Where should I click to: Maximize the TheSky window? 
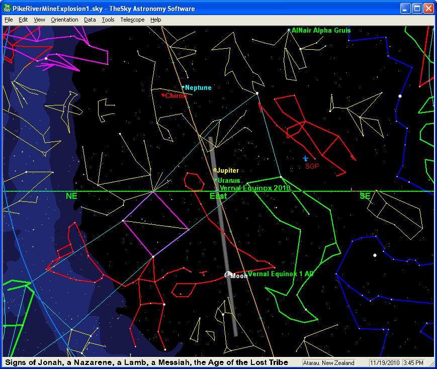click(x=417, y=9)
